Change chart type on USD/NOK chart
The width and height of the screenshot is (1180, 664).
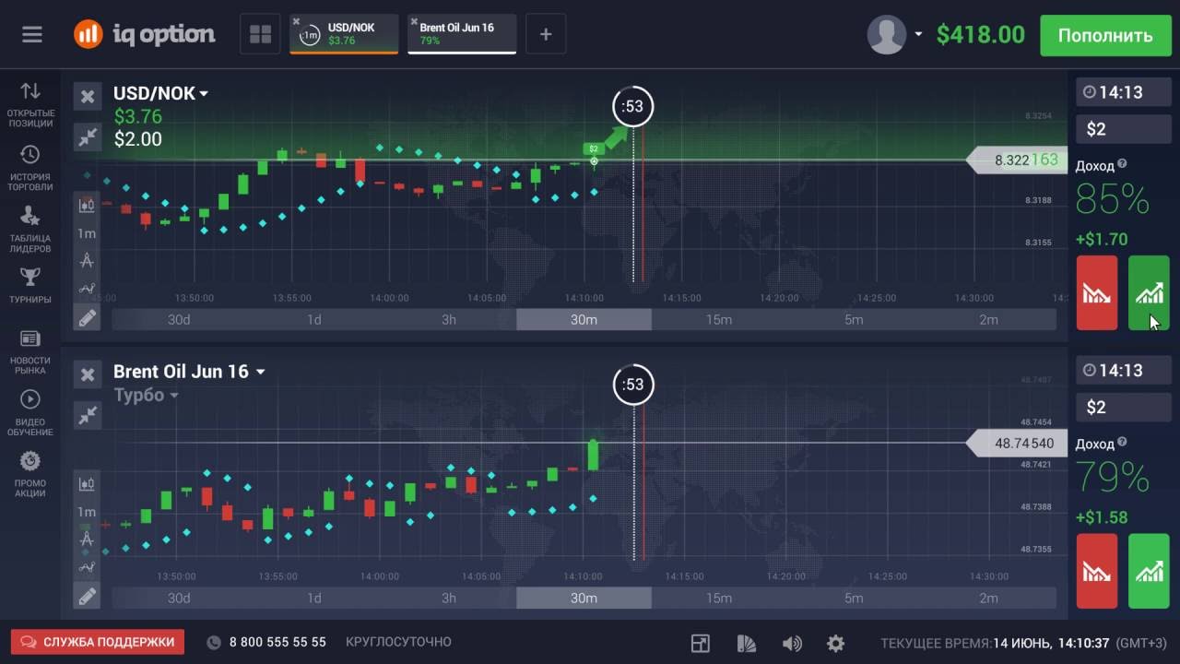(87, 206)
